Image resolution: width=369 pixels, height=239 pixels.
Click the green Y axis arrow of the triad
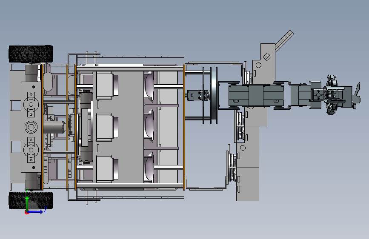(27, 203)
